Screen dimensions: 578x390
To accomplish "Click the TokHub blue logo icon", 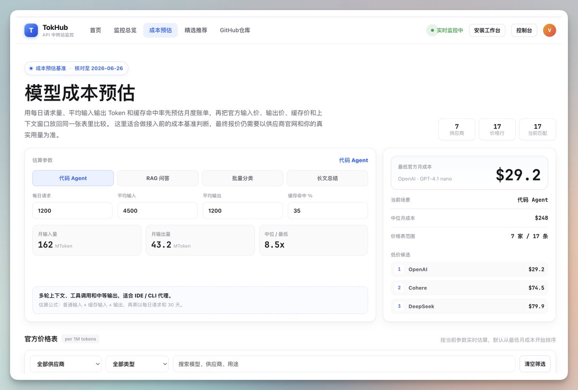I will 31,30.
